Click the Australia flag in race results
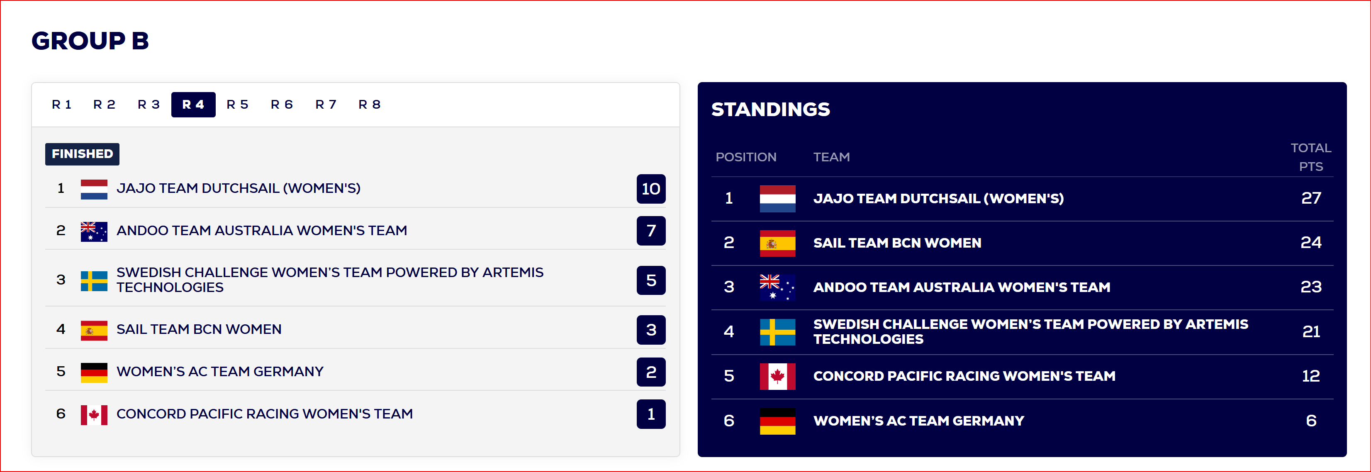Viewport: 1371px width, 472px height. tap(94, 231)
